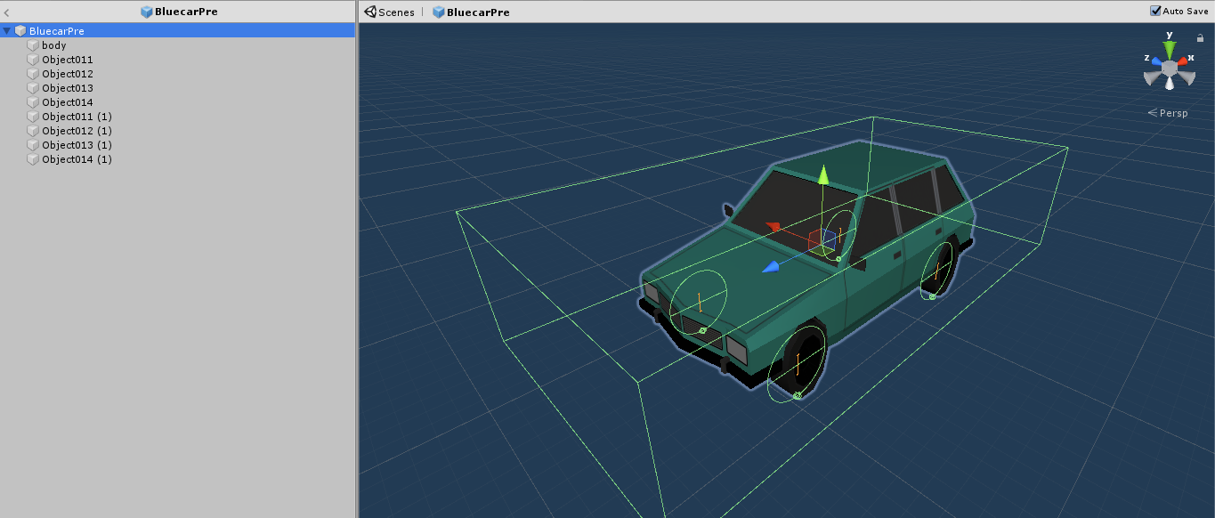The image size is (1215, 518).
Task: Select Object011 (1) in the hierarchy
Action: click(x=77, y=117)
